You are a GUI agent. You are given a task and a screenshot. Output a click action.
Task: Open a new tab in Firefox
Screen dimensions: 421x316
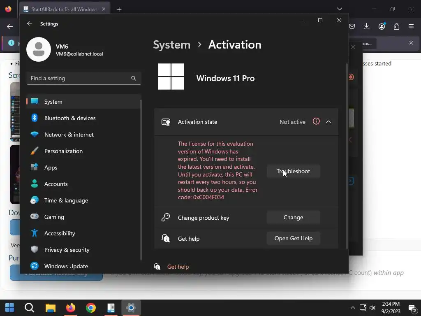click(x=119, y=9)
